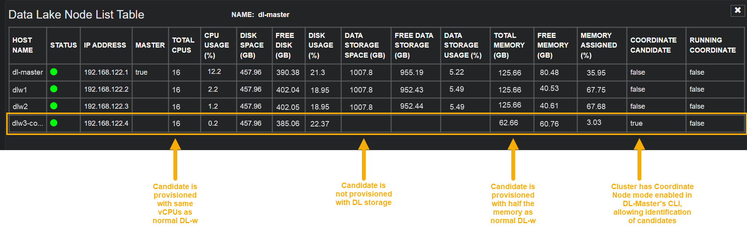Click the green status dot for dlw3-co row
This screenshot has width=747, height=229.
(54, 123)
